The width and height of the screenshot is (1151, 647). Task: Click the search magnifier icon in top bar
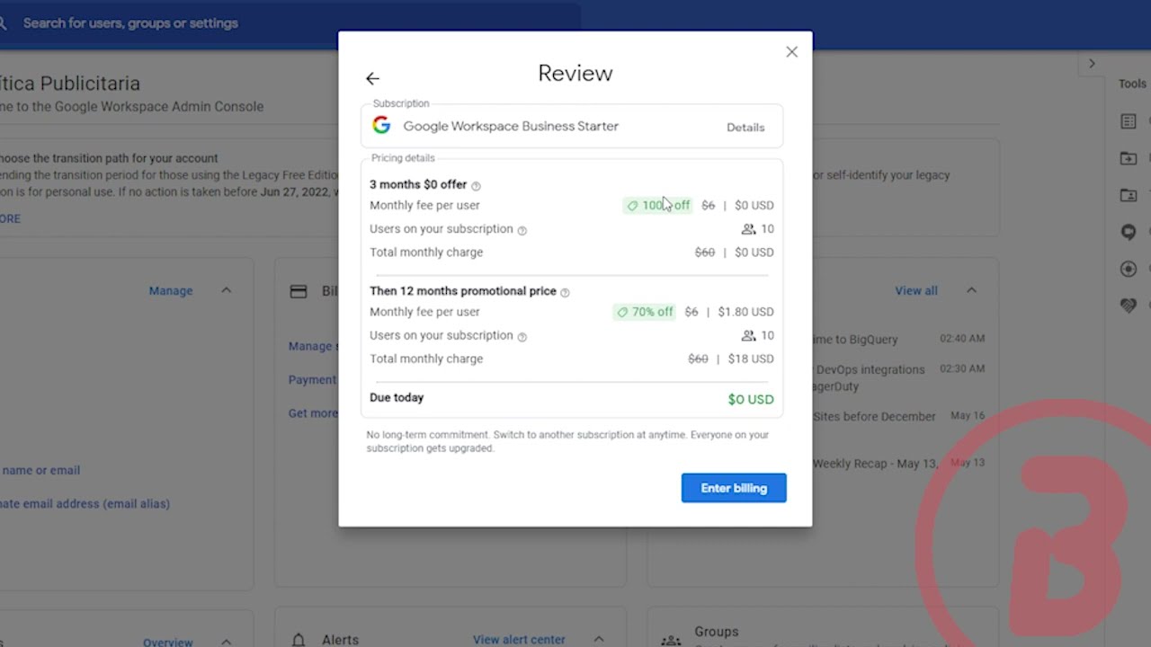tap(3, 23)
